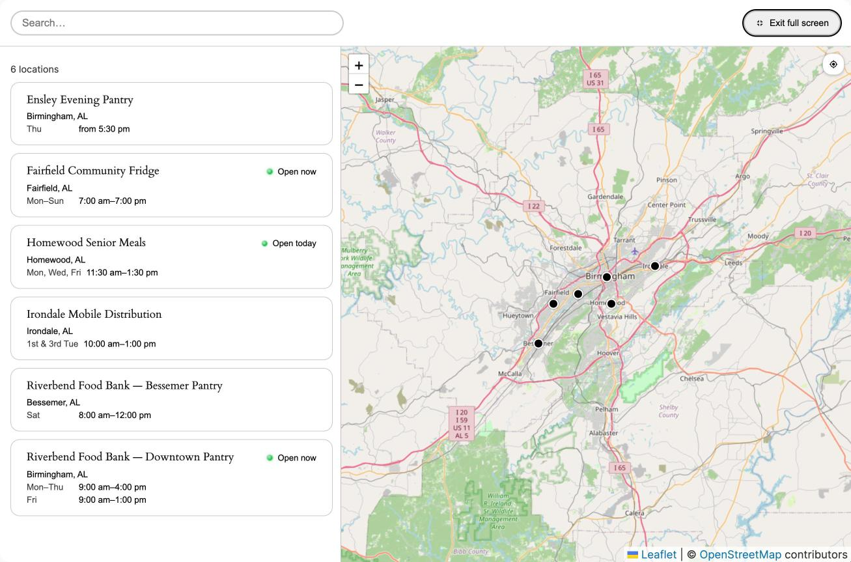851x562 pixels.
Task: Click the '9:00 am–4:00 pm' hours text
Action: [x=113, y=486]
